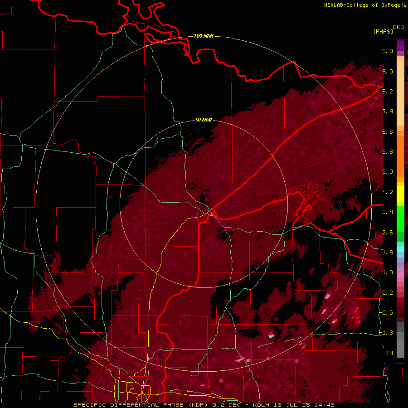Click the 50 NMI range ring label
The image size is (408, 408).
(204, 120)
